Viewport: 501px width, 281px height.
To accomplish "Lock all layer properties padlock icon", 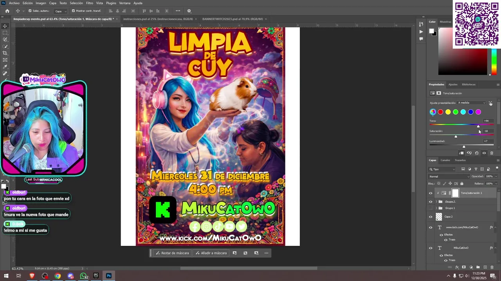I will coord(462,183).
